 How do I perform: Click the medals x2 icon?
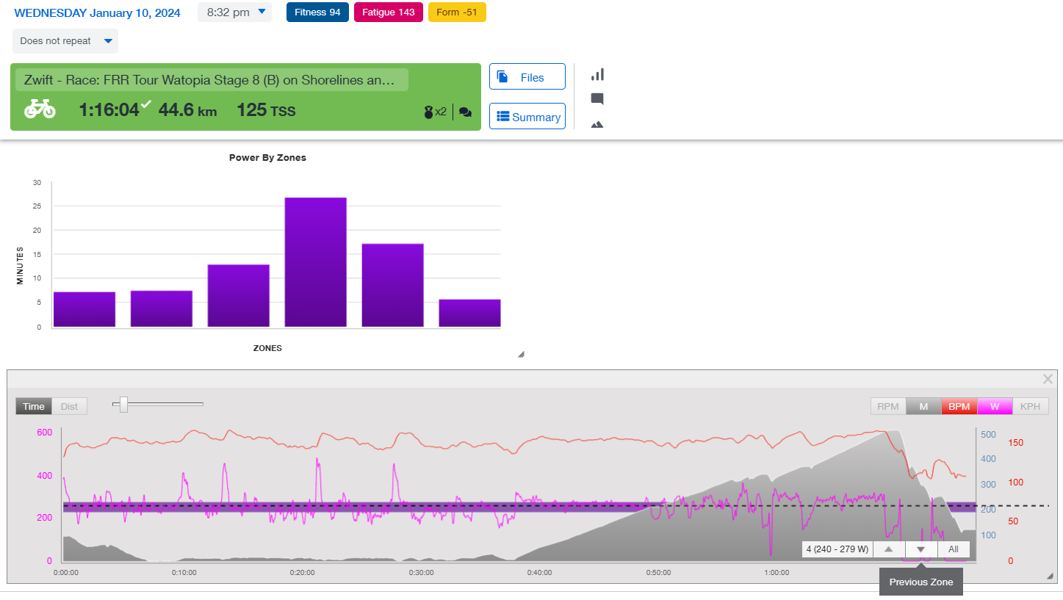click(x=435, y=112)
